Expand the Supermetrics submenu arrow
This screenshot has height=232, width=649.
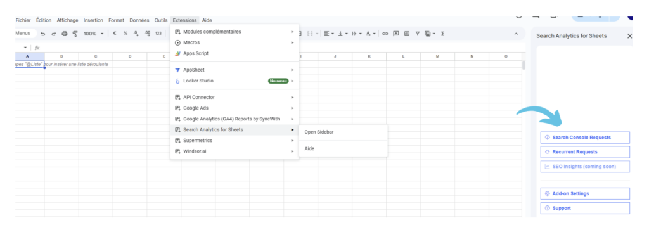(x=292, y=141)
